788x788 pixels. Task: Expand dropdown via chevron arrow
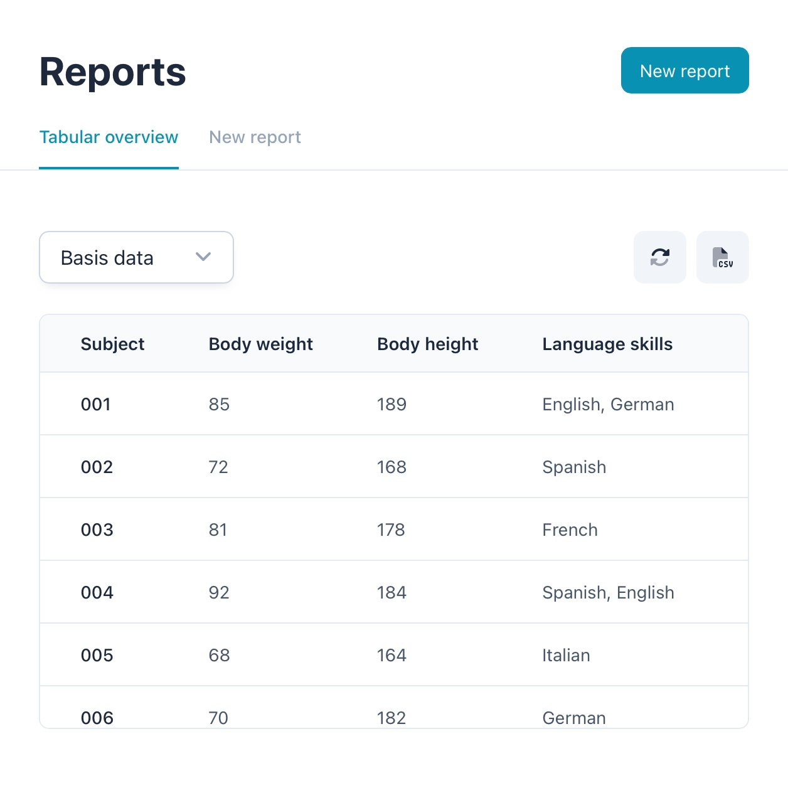(203, 257)
